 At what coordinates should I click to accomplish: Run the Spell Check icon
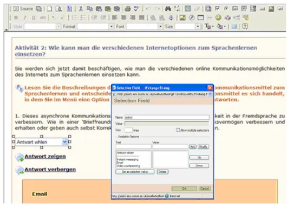click(136, 9)
